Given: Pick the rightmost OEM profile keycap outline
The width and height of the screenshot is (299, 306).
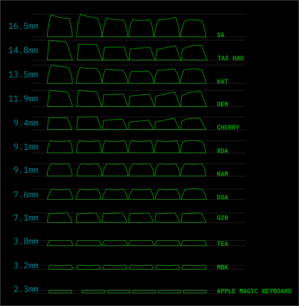Looking at the screenshot, I should coord(193,99).
